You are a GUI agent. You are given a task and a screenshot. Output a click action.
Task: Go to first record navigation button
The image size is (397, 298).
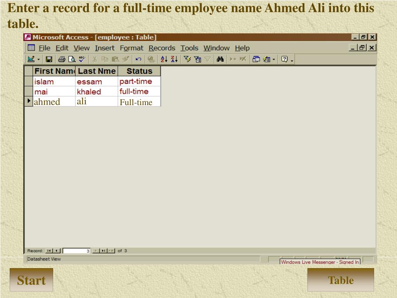tap(49, 251)
